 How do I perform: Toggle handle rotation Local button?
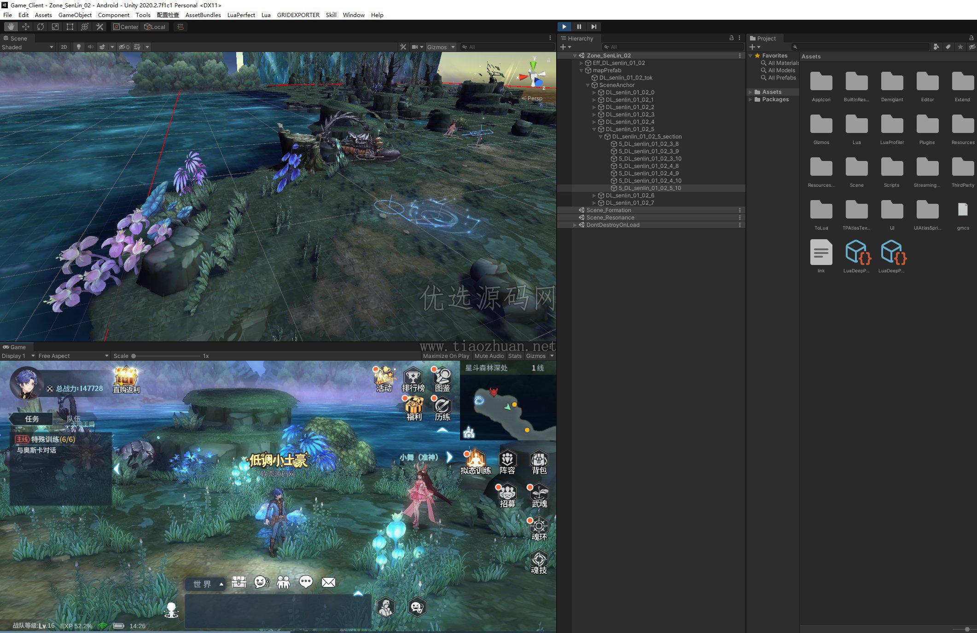pyautogui.click(x=155, y=27)
